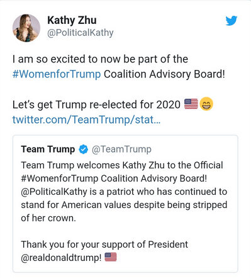Open the blue #WomenforTrump hashtag link
This screenshot has width=251, height=278.
click(57, 74)
